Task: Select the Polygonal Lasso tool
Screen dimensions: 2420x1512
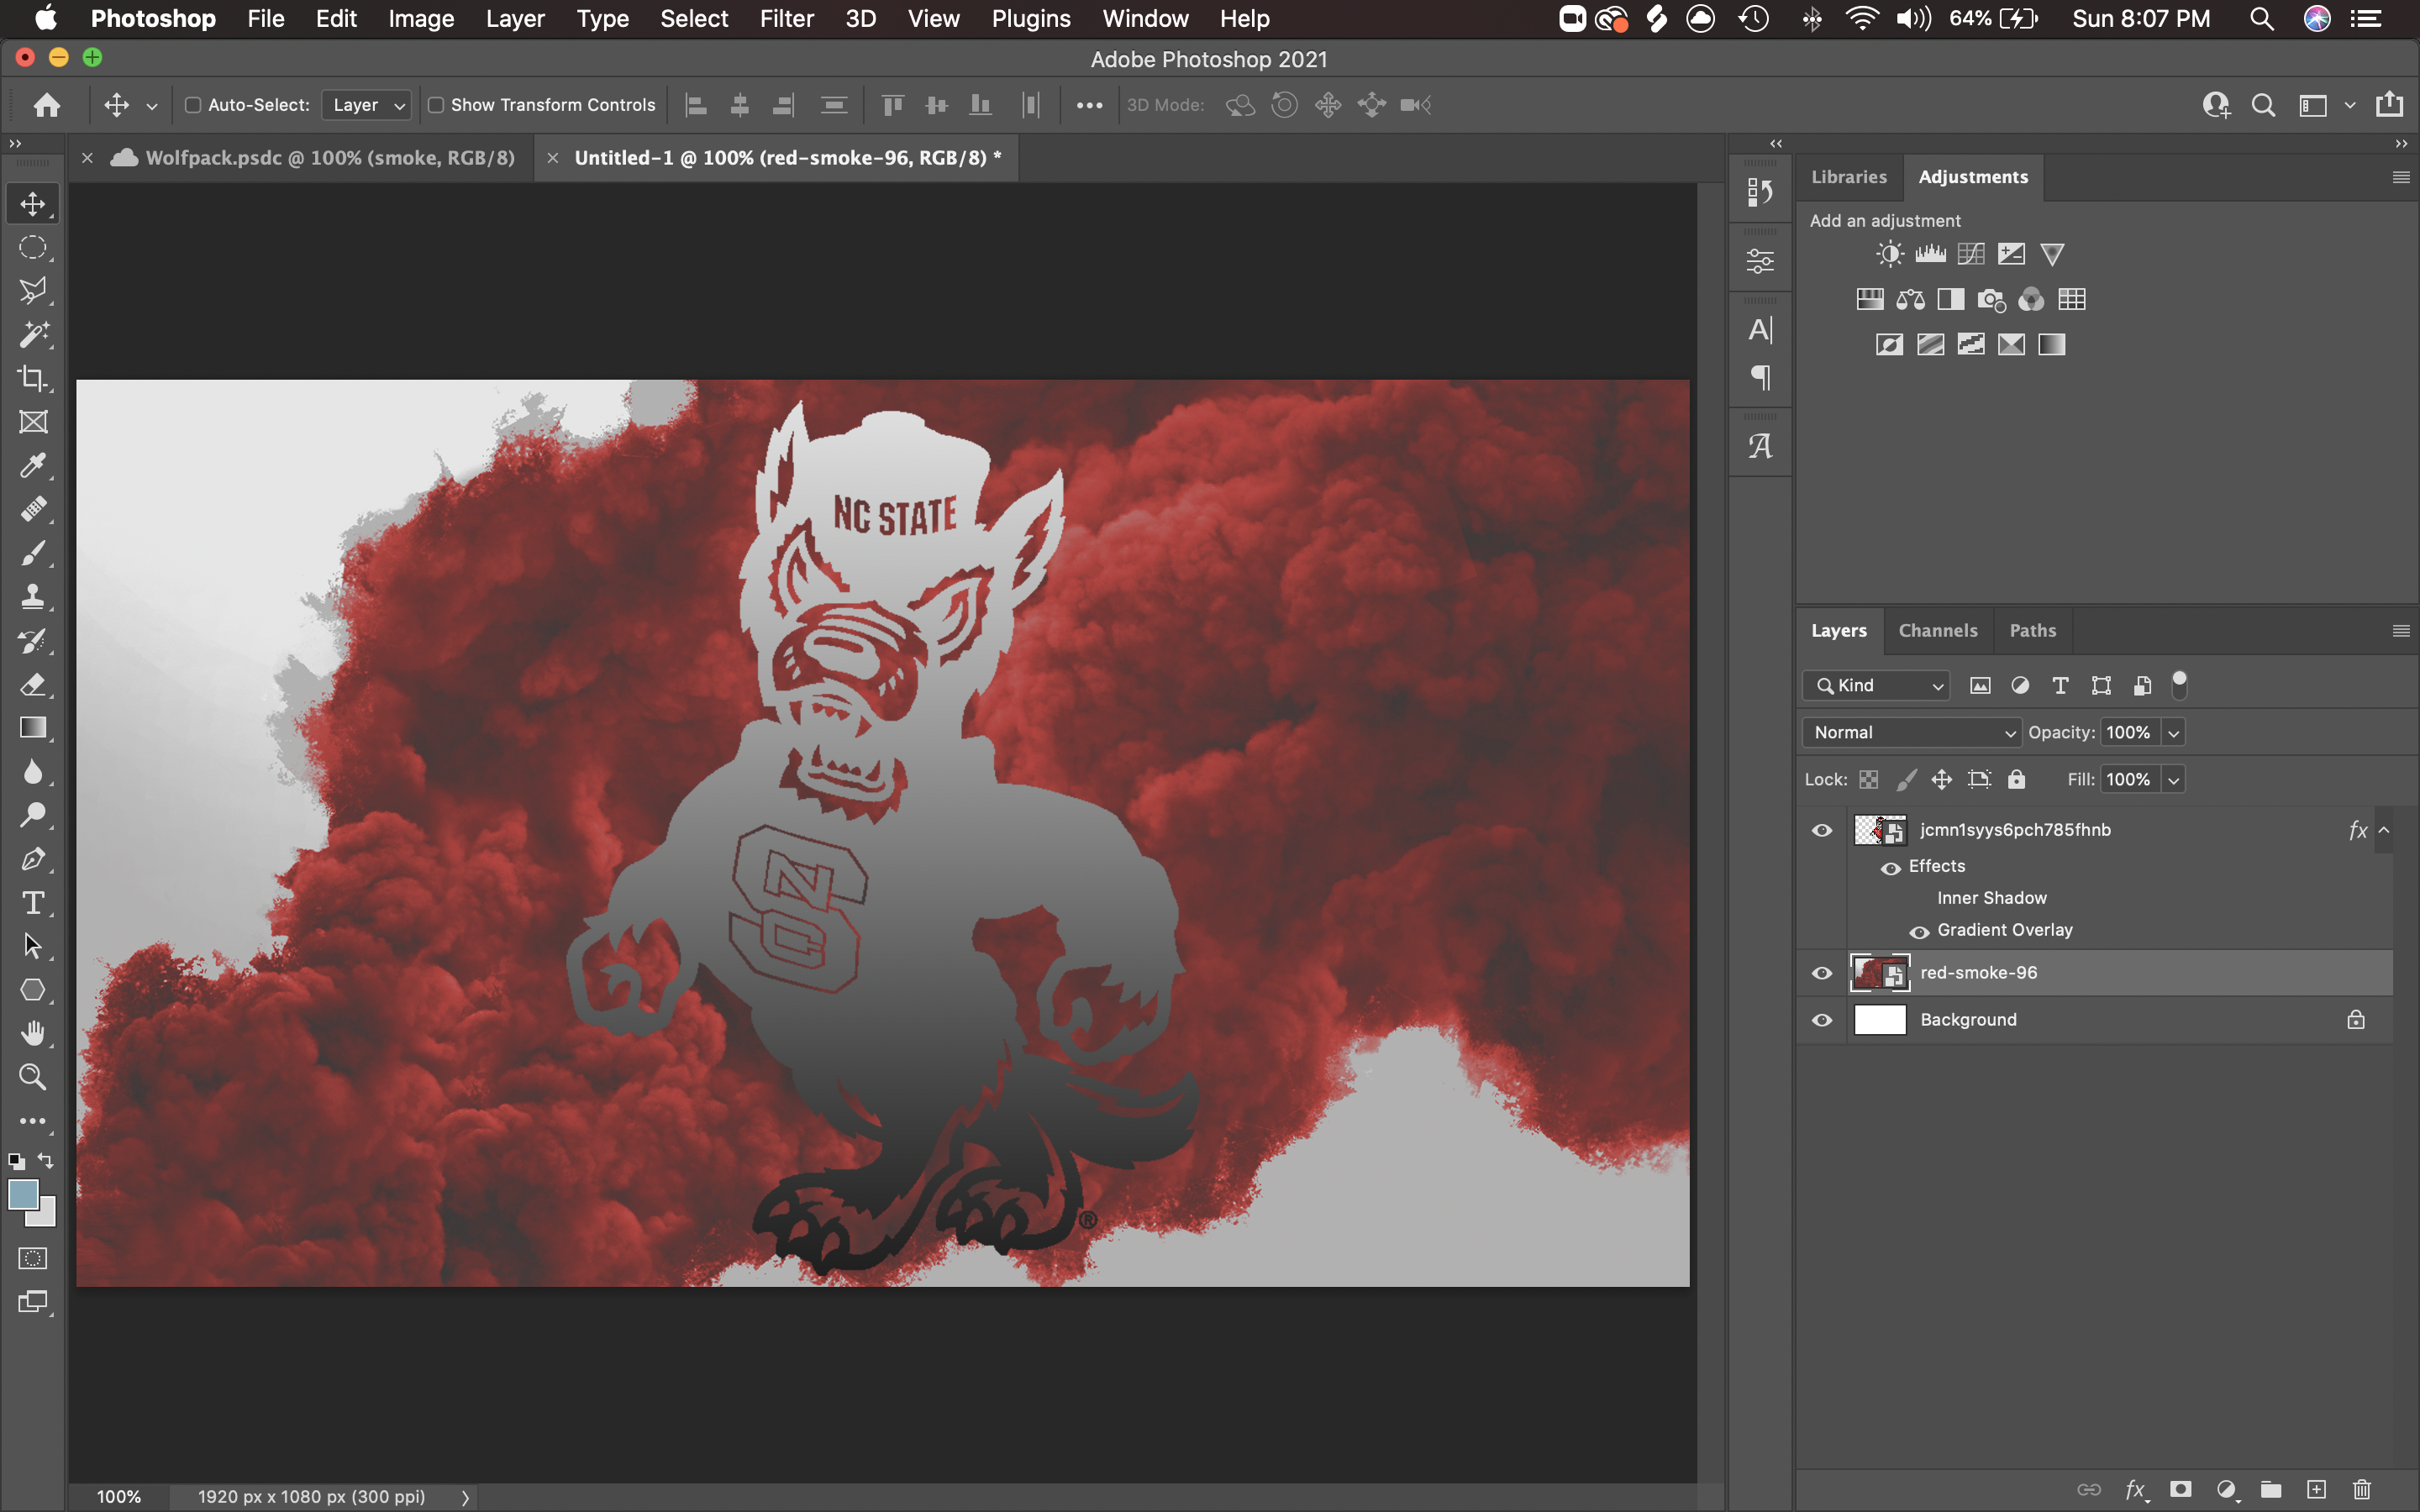Action: (33, 291)
